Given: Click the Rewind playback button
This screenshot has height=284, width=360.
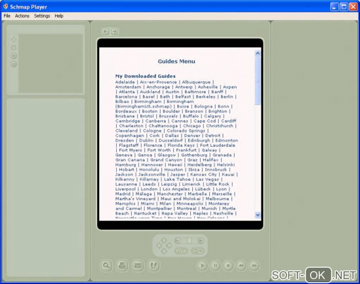Looking at the screenshot, I should (x=241, y=266).
